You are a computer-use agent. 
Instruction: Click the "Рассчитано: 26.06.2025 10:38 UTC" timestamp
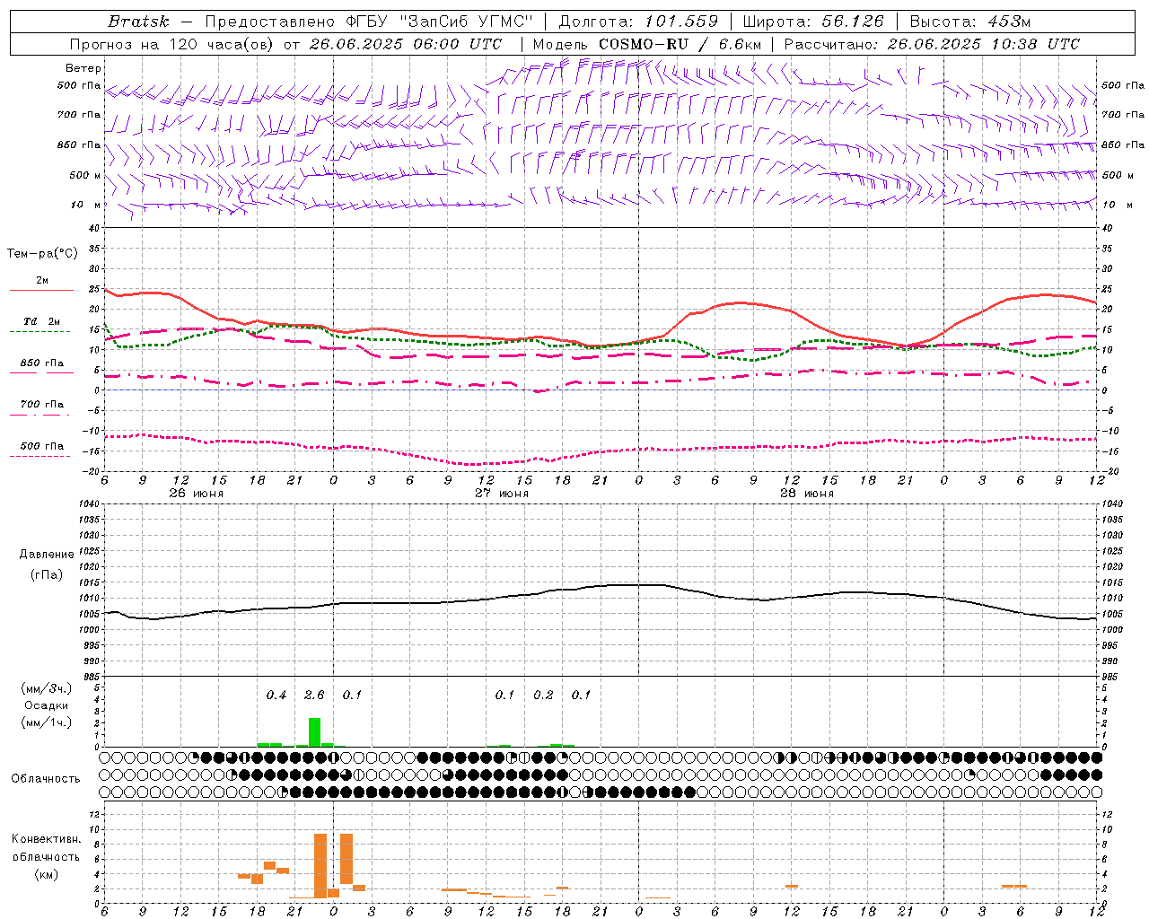pos(932,44)
